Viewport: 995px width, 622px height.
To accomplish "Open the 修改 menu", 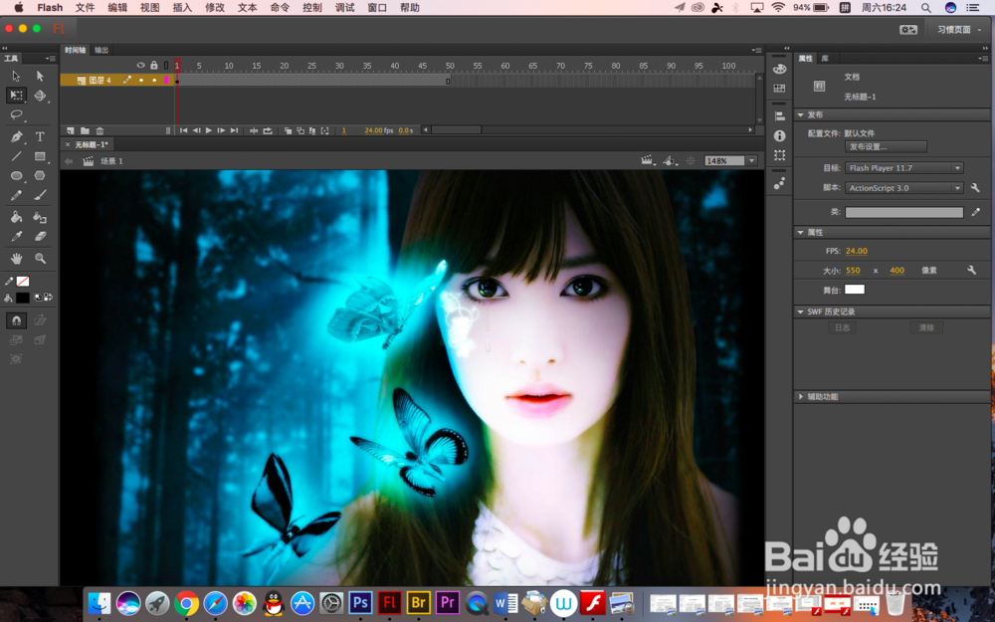I will pos(215,8).
